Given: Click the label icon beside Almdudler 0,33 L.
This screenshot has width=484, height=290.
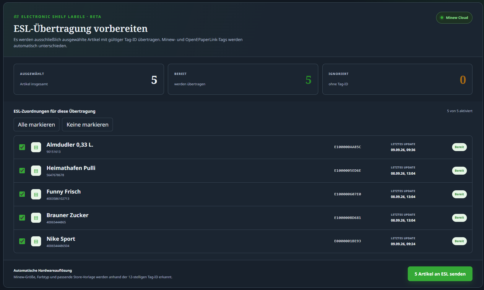Looking at the screenshot, I should (x=36, y=147).
